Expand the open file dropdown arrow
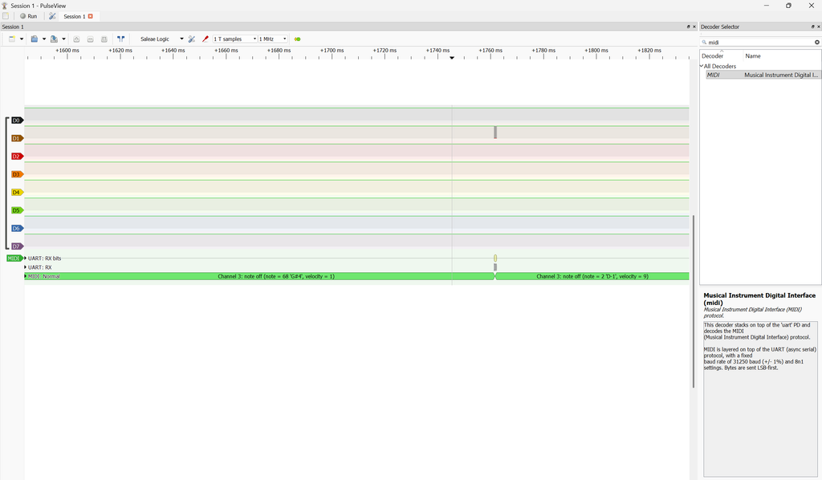The width and height of the screenshot is (822, 480). [x=44, y=39]
